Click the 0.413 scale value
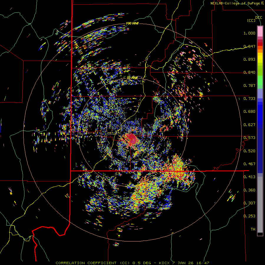This screenshot has width=265, height=265. pyautogui.click(x=249, y=177)
